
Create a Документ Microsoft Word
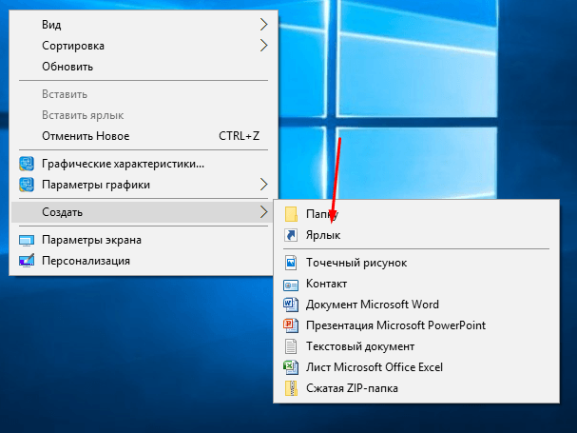point(416,305)
